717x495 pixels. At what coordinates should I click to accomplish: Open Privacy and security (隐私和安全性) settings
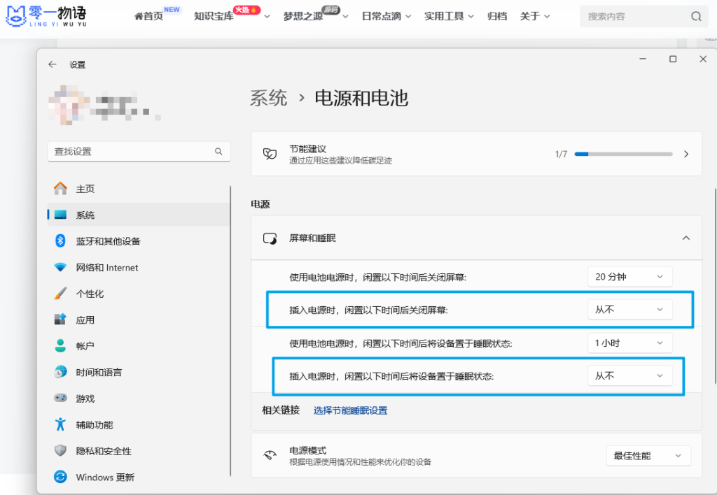(x=103, y=451)
